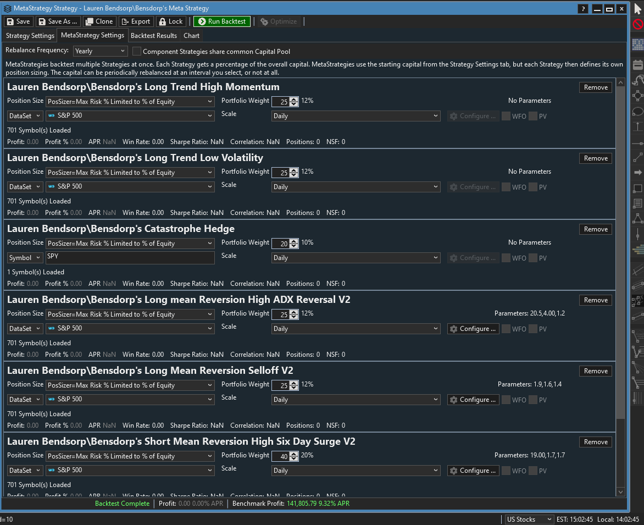This screenshot has width=644, height=525.
Task: Open the Symbol type dropdown for Catastrophe Hedge
Action: (x=25, y=258)
